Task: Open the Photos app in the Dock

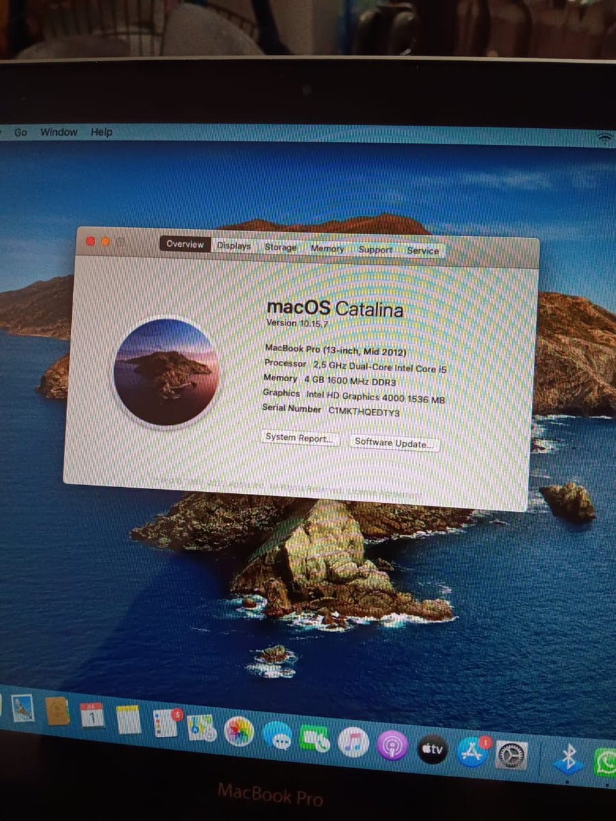Action: click(x=240, y=732)
